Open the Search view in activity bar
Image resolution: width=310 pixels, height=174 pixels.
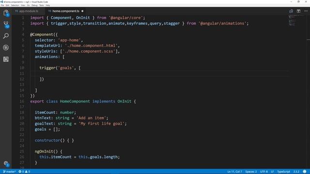point(6,36)
